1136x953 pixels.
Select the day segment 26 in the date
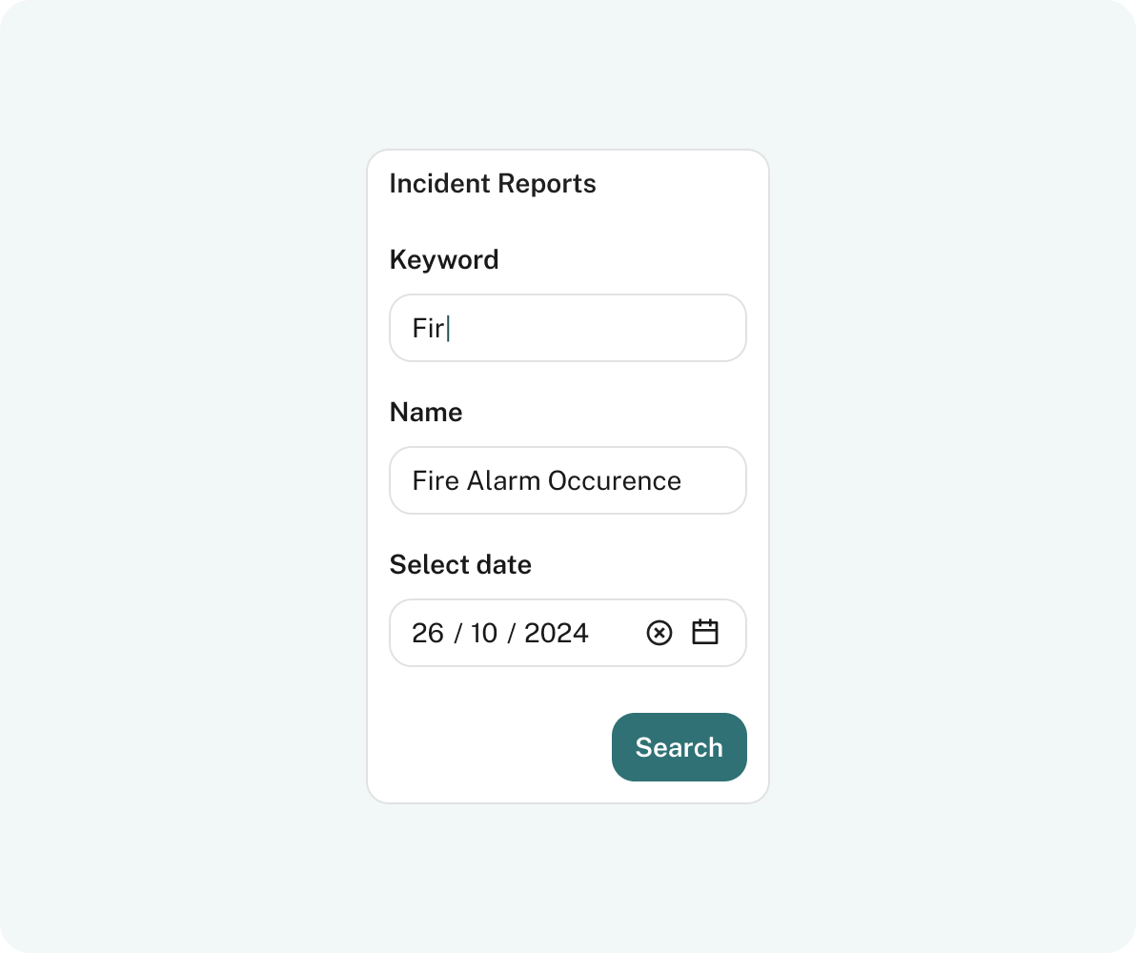(x=428, y=633)
